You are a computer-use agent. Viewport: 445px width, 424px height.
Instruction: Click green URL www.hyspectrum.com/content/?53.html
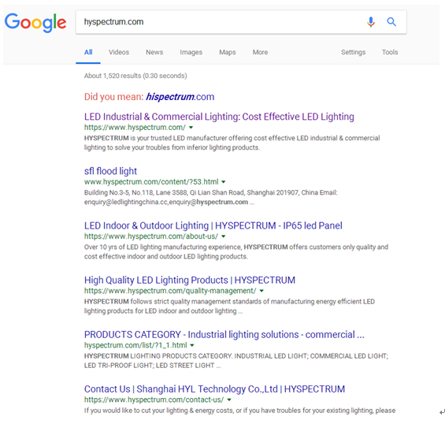point(151,182)
